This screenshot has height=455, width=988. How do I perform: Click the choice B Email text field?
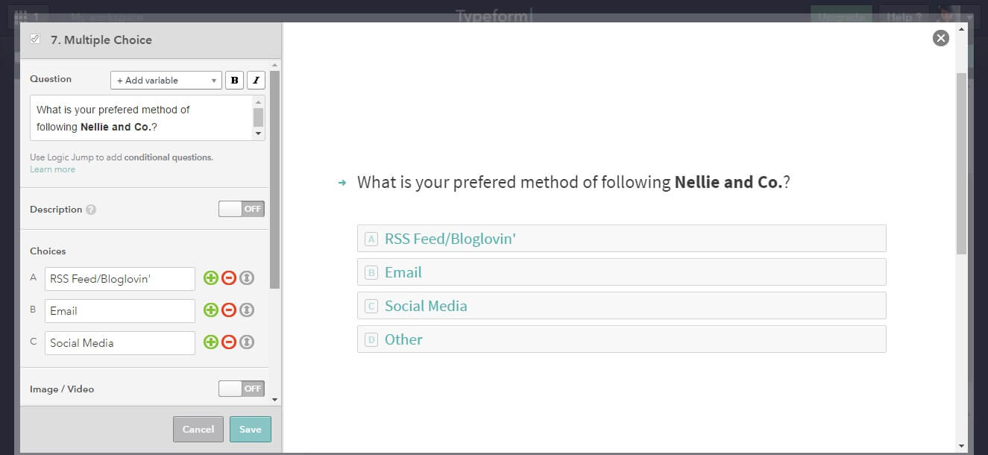click(x=119, y=311)
